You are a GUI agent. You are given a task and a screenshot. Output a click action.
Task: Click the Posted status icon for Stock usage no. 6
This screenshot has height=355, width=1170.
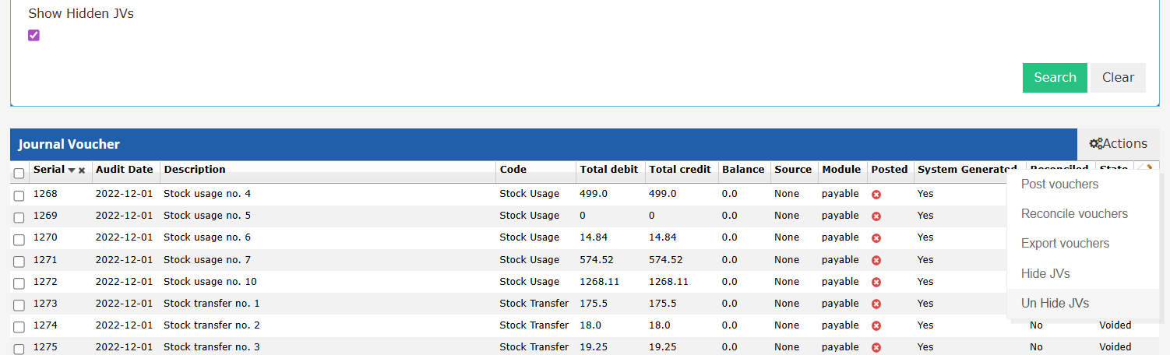tap(876, 237)
